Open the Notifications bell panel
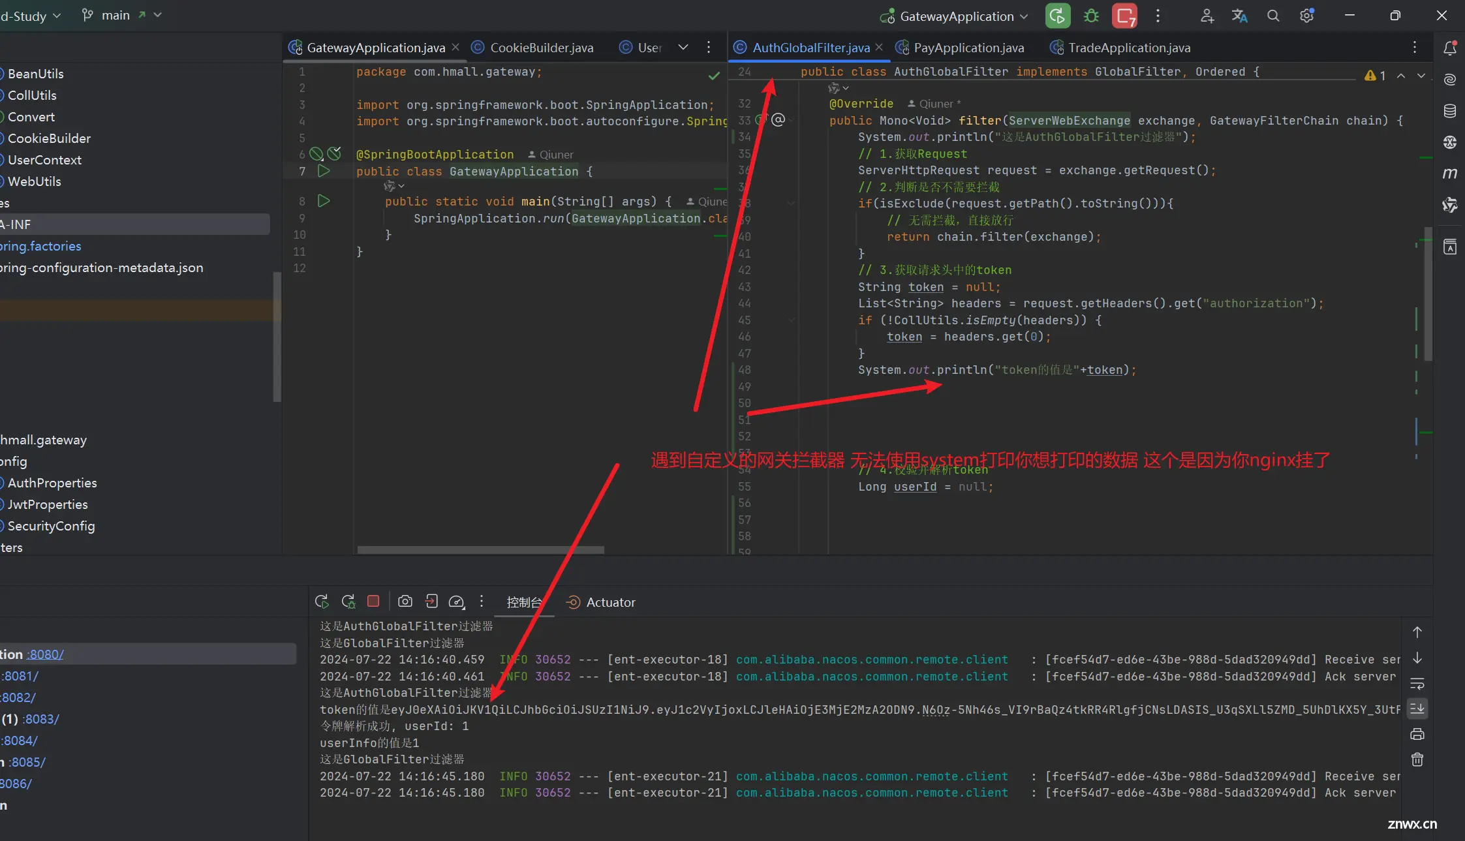The height and width of the screenshot is (841, 1465). pyautogui.click(x=1449, y=48)
